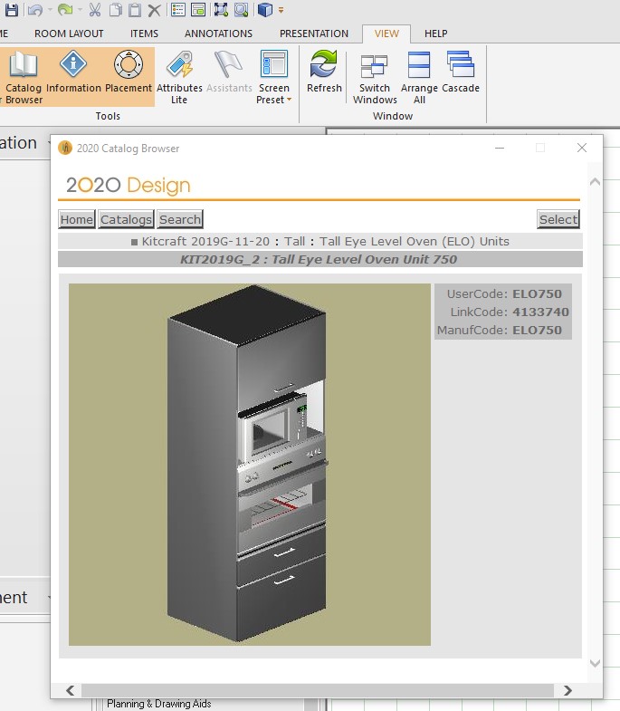Go to the PRESENTATION ribbon tab
Screen dimensions: 620x711
click(314, 34)
